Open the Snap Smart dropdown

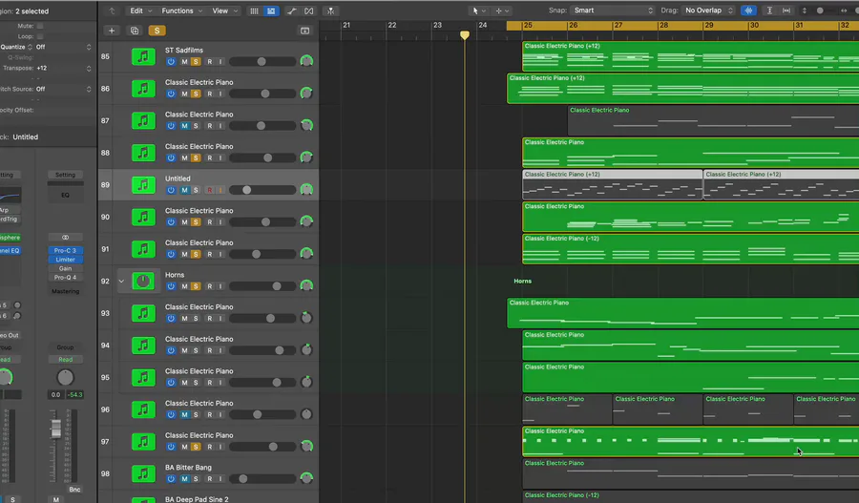613,10
